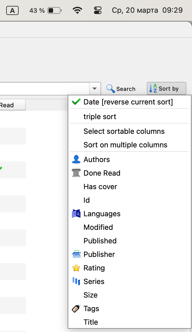
Task: Expand the search history dropdown arrow
Action: [x=95, y=89]
